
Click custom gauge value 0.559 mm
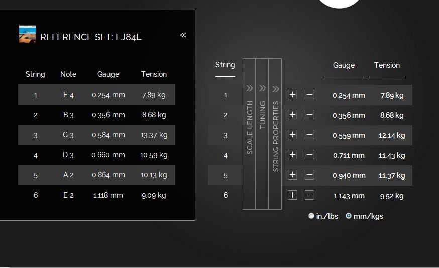349,135
